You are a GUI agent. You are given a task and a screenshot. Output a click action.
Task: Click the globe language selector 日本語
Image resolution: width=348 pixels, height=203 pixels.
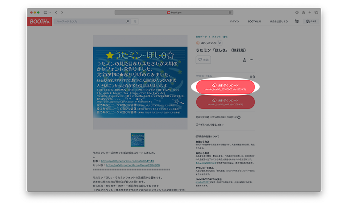311,21
